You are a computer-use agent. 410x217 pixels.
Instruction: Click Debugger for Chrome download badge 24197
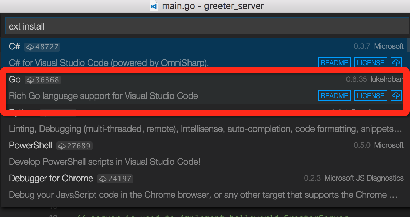click(115, 179)
